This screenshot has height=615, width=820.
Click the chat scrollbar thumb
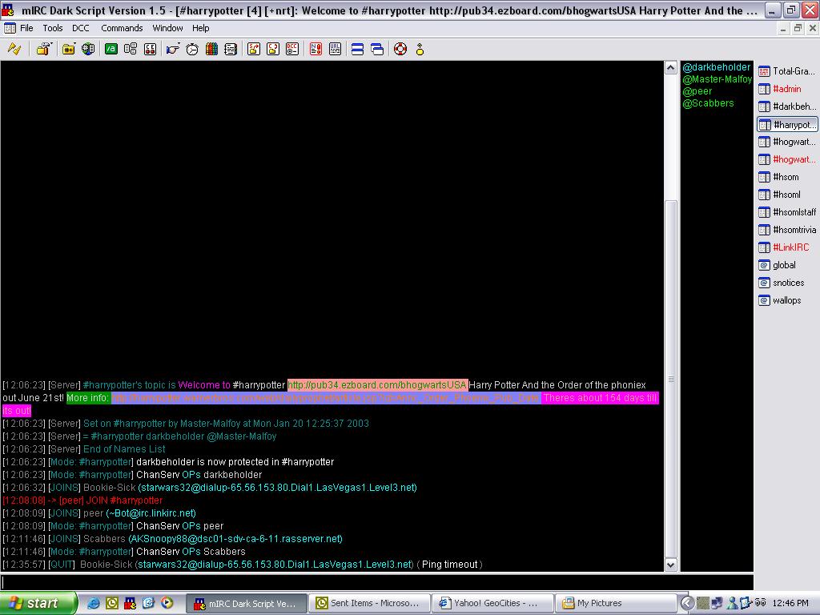point(671,379)
